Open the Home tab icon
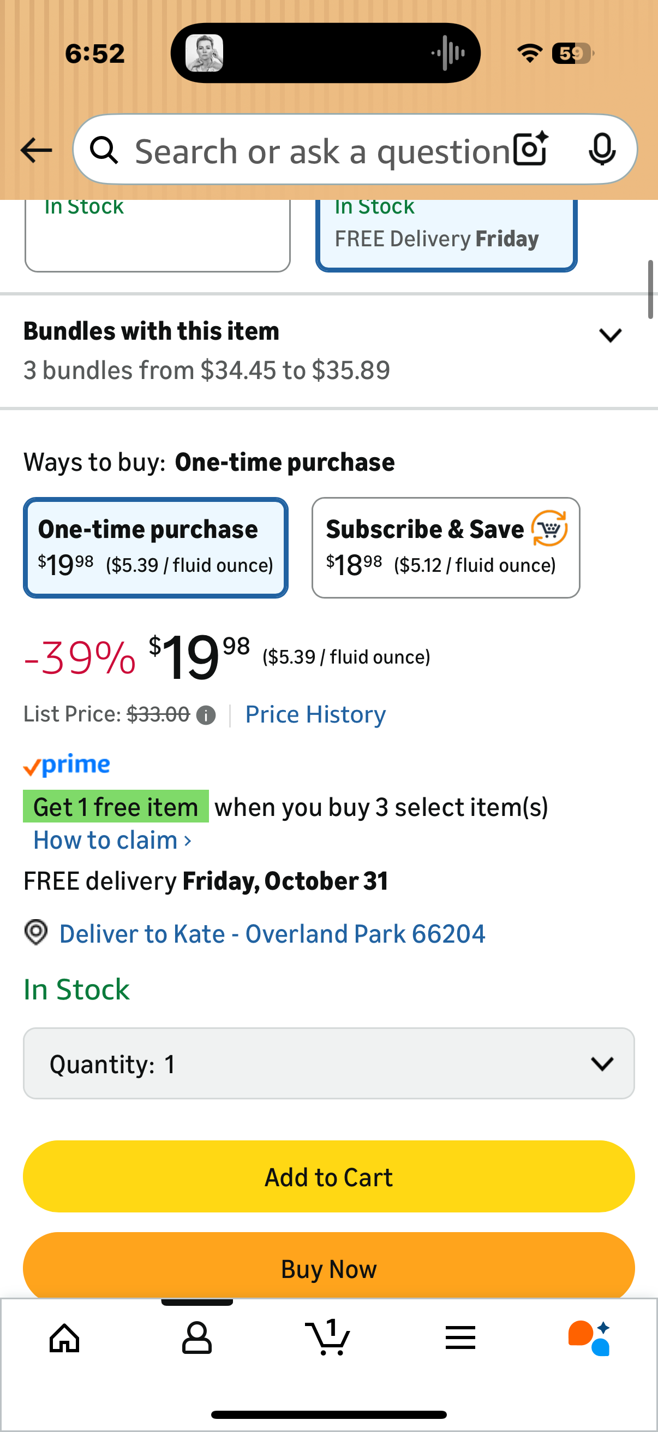Image resolution: width=658 pixels, height=1432 pixels. [64, 1338]
